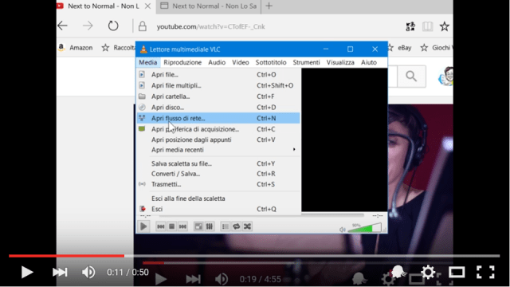510x287 pixels.
Task: Mute outer player with speaker icon
Action: point(88,272)
